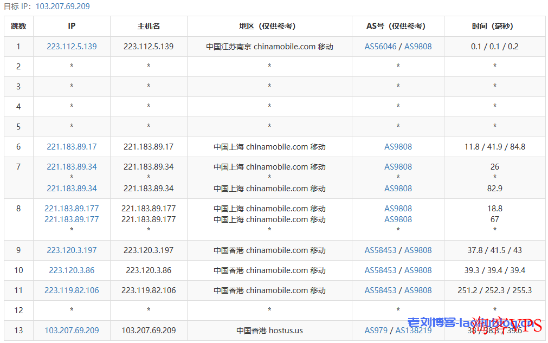Select 中国江苏南京 chinamobile.com 移动 region cell
Viewport: 548px width, 343px height.
click(269, 47)
